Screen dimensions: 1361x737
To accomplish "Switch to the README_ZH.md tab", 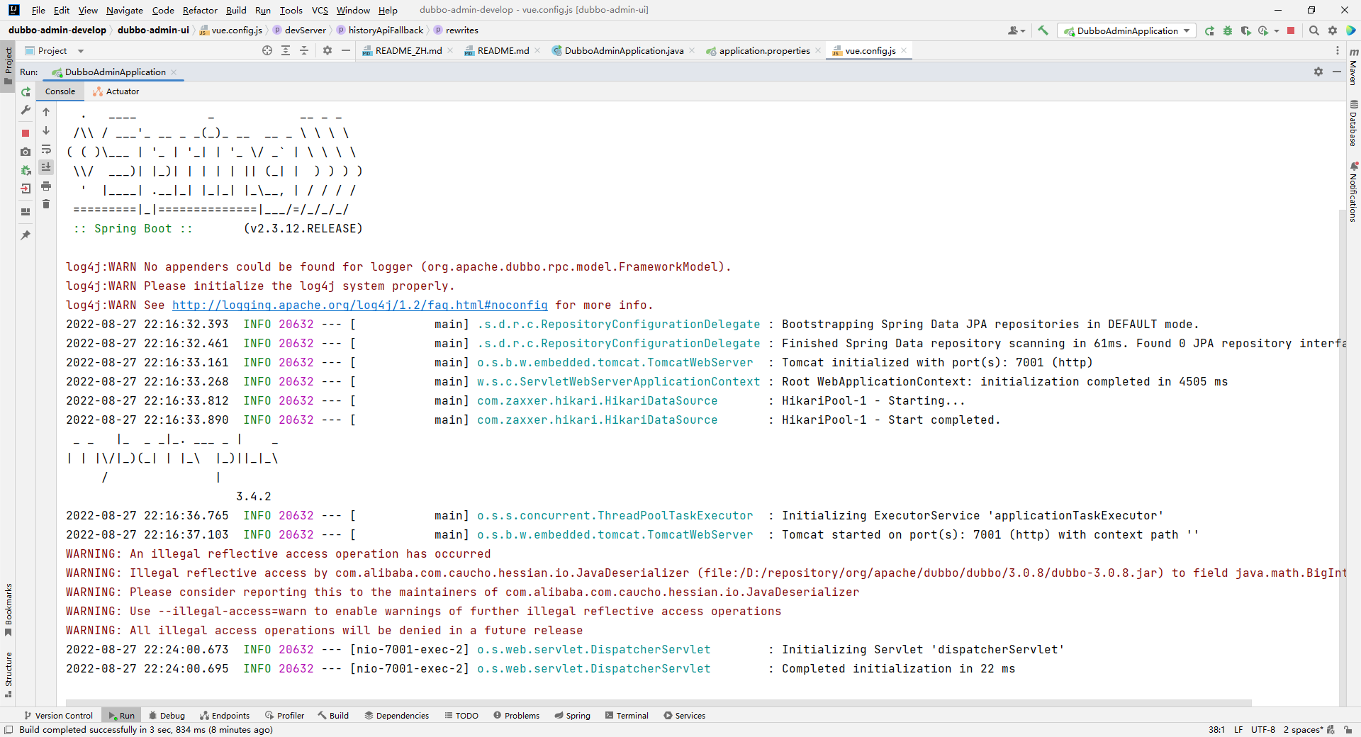I will pyautogui.click(x=407, y=50).
